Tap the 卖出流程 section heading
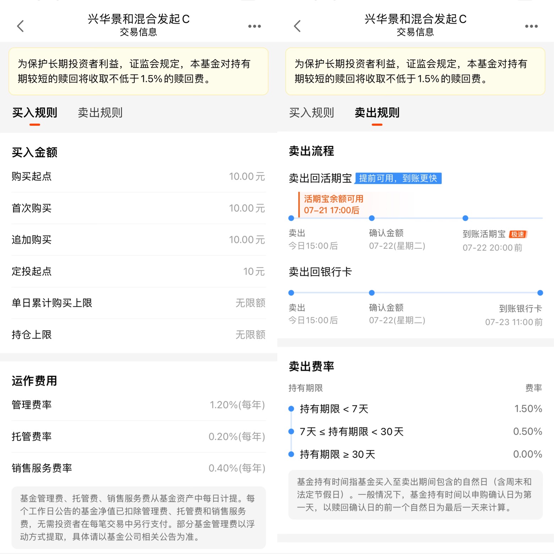 pos(312,151)
